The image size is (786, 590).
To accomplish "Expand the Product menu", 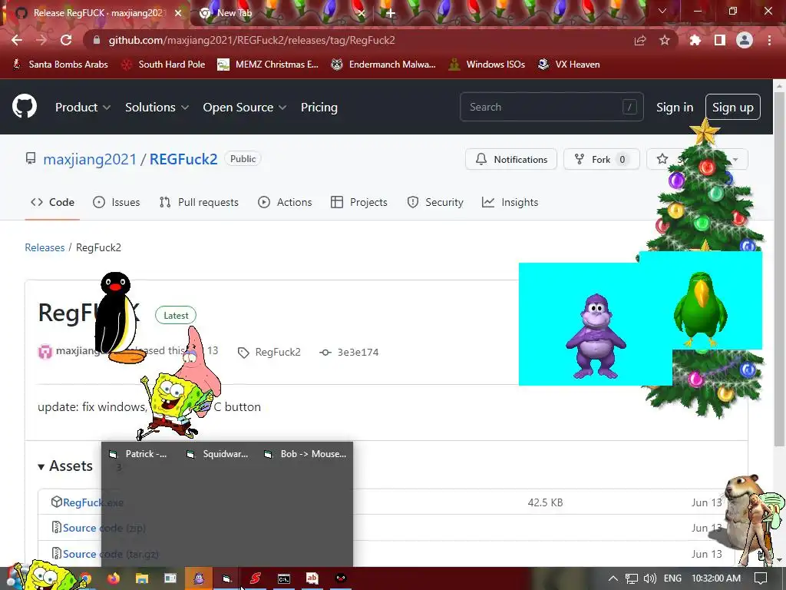I will pyautogui.click(x=83, y=108).
